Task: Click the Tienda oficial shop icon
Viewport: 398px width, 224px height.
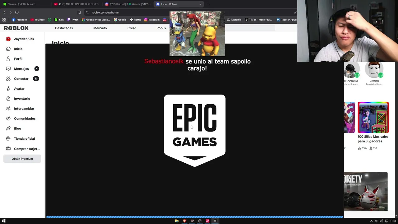Action: point(8,138)
